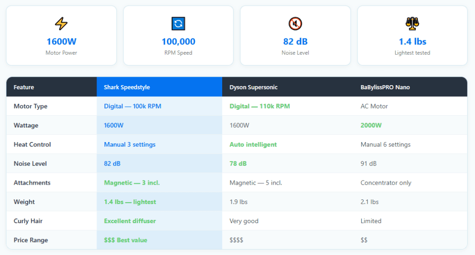Open the 1.4 lbs Lightest tested card
The height and width of the screenshot is (255, 475).
click(x=412, y=35)
